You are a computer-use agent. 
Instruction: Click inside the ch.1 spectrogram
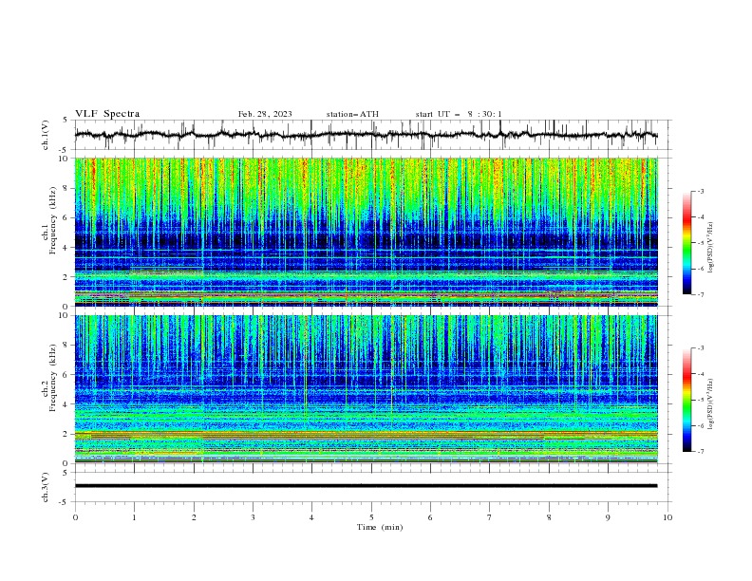367,232
